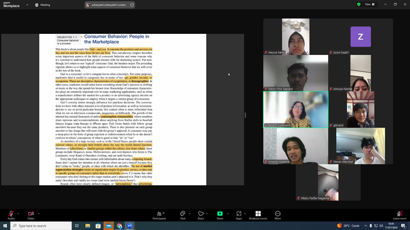The image size is (410, 230).
Task: Select gibrand video tile
Action: click(361, 109)
